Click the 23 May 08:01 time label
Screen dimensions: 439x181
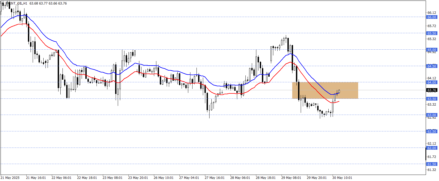click(112, 178)
